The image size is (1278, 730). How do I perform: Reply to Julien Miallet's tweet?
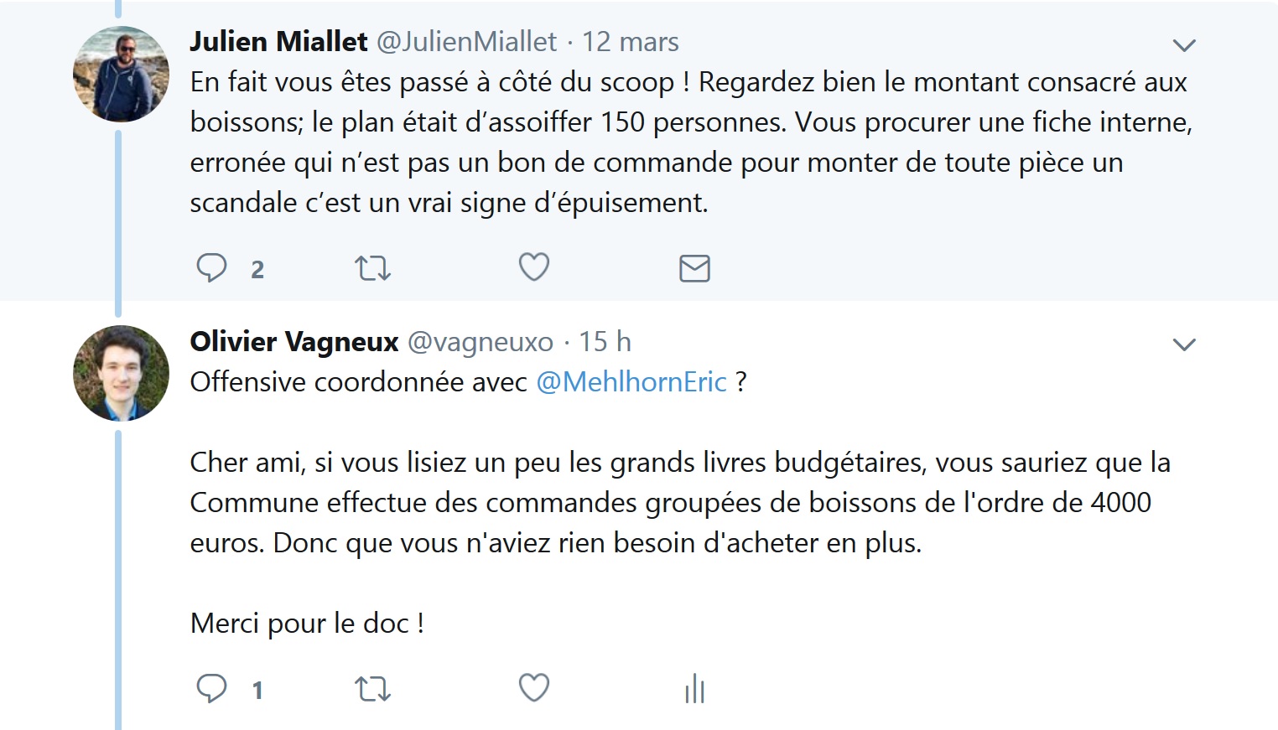[x=211, y=268]
